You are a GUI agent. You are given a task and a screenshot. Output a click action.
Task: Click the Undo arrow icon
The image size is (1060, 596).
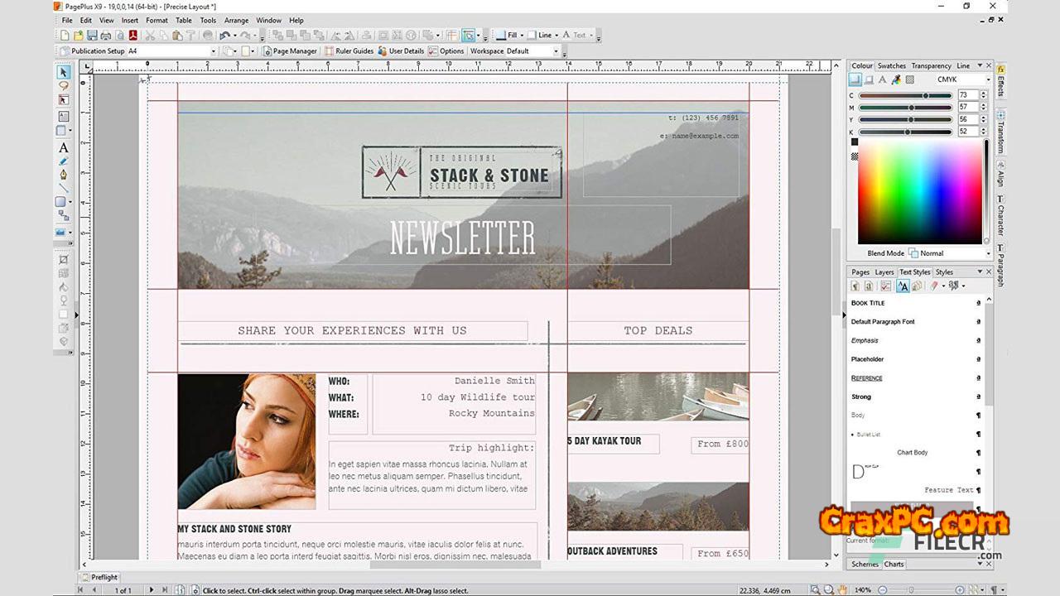click(x=224, y=36)
